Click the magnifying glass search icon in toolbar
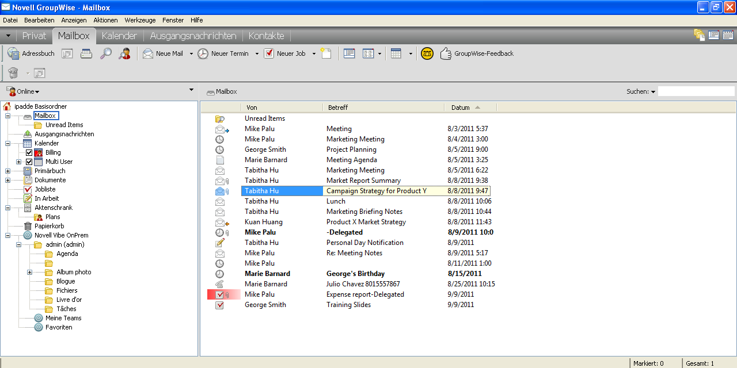 pyautogui.click(x=106, y=53)
